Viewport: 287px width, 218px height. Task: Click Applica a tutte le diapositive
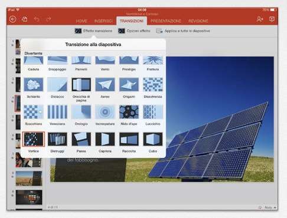pyautogui.click(x=183, y=31)
